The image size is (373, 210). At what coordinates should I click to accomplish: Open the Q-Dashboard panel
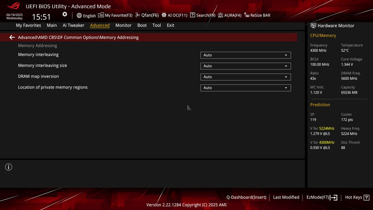coord(246,197)
